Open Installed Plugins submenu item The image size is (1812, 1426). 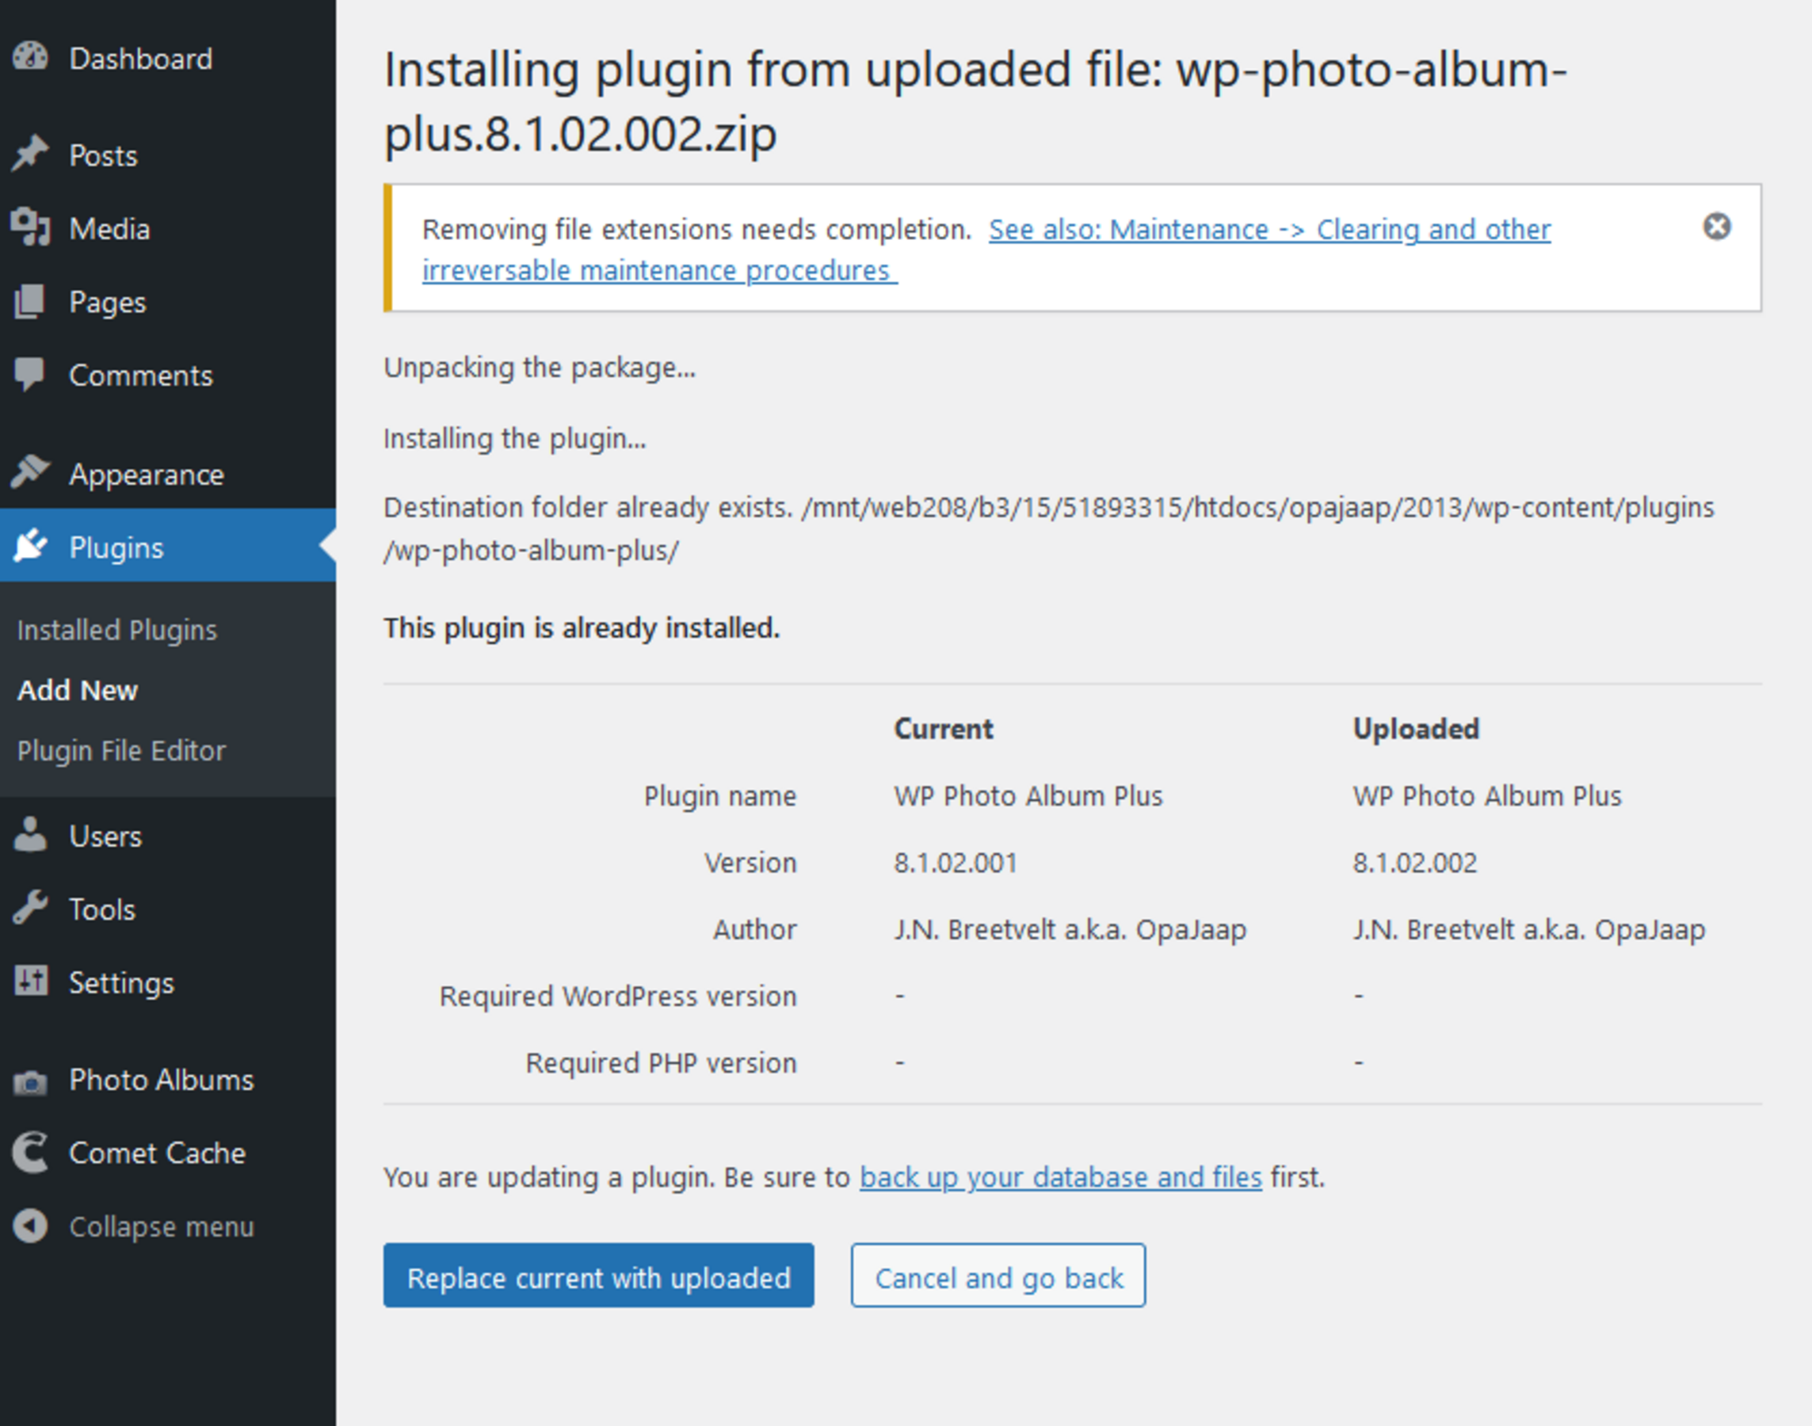pos(117,630)
